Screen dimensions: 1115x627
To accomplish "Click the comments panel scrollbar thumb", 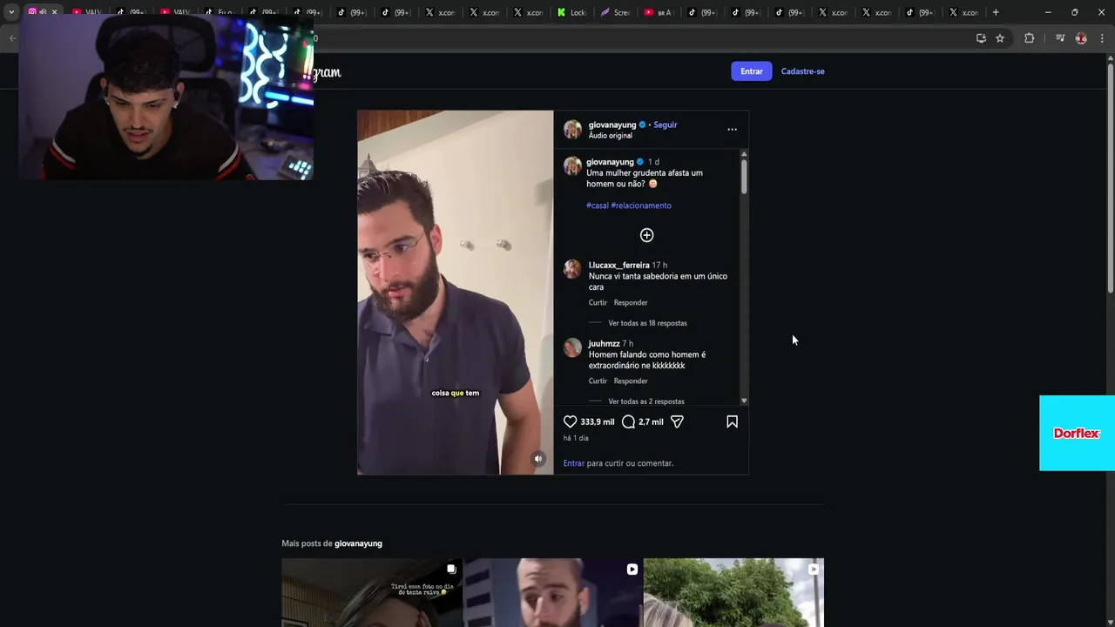I will [744, 176].
